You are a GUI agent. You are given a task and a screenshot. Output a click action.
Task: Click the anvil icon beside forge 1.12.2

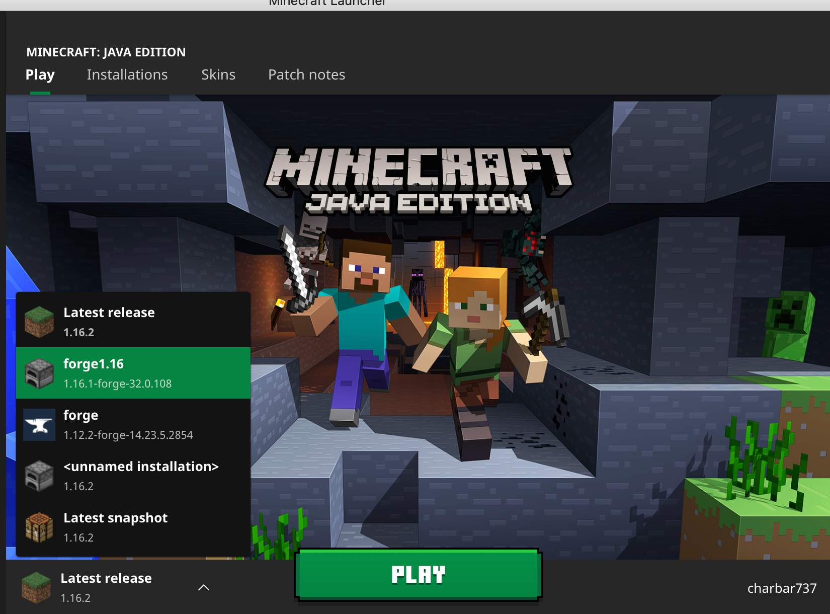tap(39, 425)
